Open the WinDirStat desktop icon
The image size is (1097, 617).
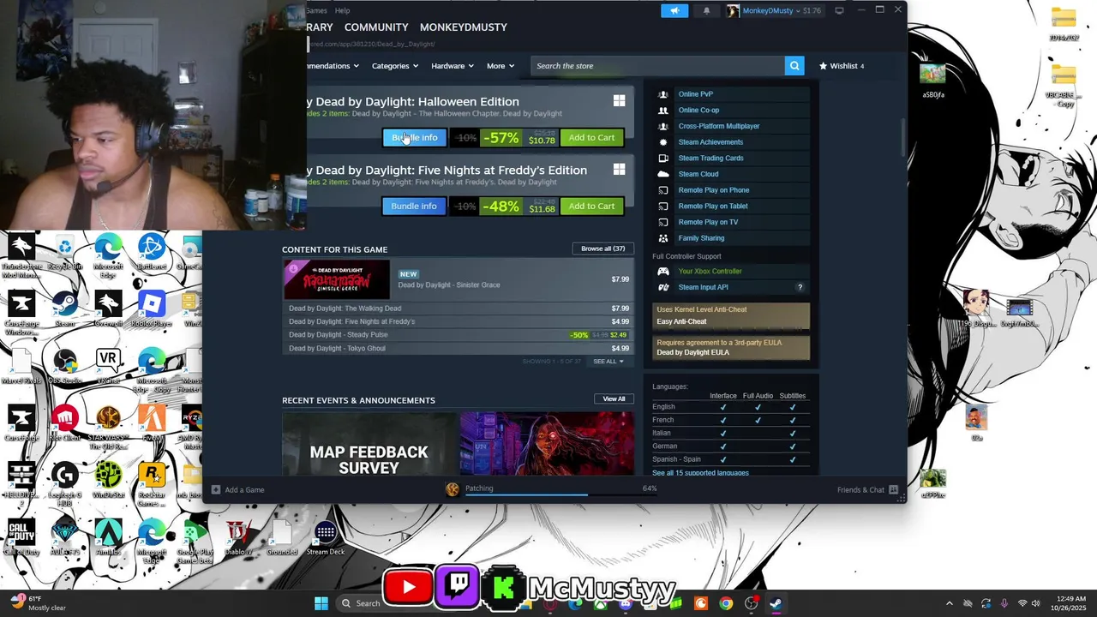(x=108, y=482)
